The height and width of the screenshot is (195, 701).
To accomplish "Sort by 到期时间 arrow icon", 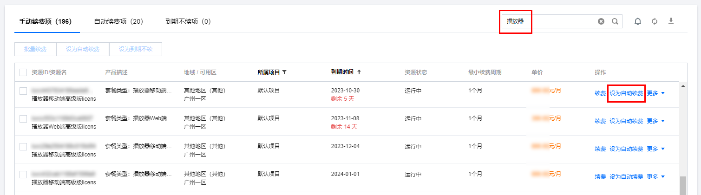I will coord(359,72).
